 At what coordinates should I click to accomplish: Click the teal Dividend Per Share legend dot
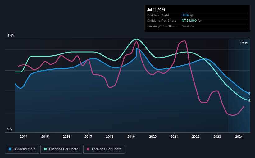[x=45, y=149]
